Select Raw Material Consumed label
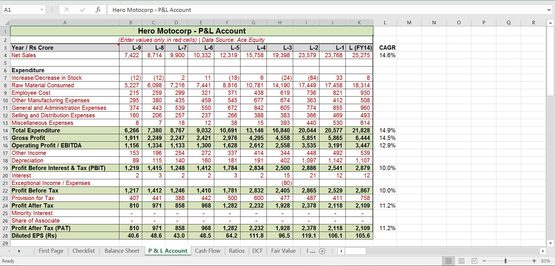 click(x=65, y=85)
